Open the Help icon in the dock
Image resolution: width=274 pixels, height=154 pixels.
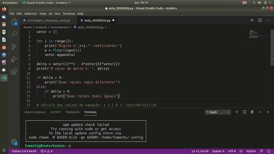tap(4, 55)
